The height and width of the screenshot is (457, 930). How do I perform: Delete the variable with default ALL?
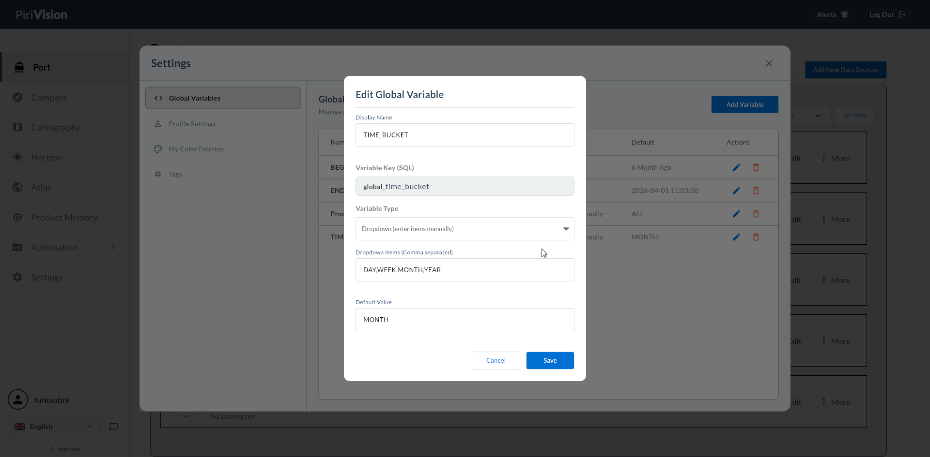click(756, 214)
